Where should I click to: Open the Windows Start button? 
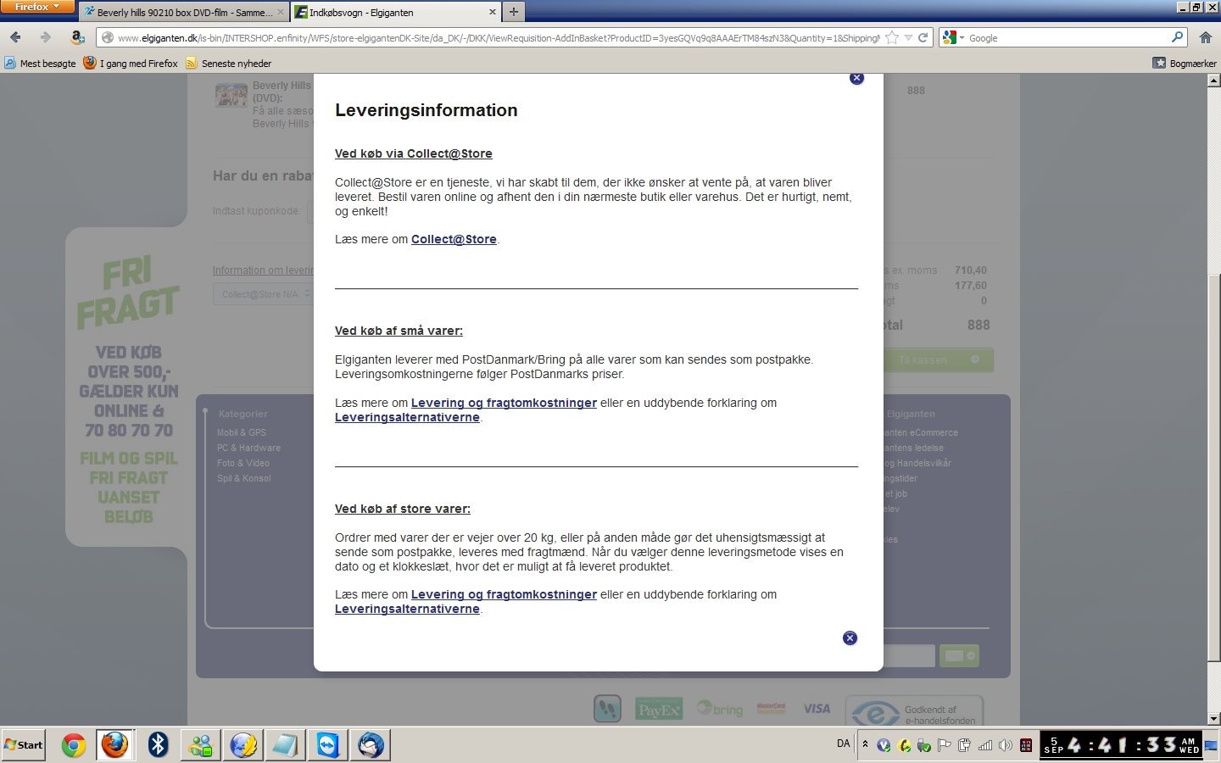click(24, 745)
